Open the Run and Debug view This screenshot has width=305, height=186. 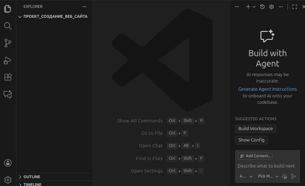[8, 60]
